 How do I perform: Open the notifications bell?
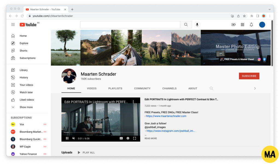pos(251,25)
